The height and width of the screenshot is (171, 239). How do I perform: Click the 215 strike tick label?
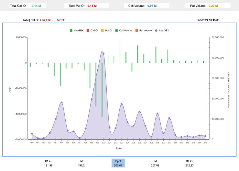click(205, 143)
